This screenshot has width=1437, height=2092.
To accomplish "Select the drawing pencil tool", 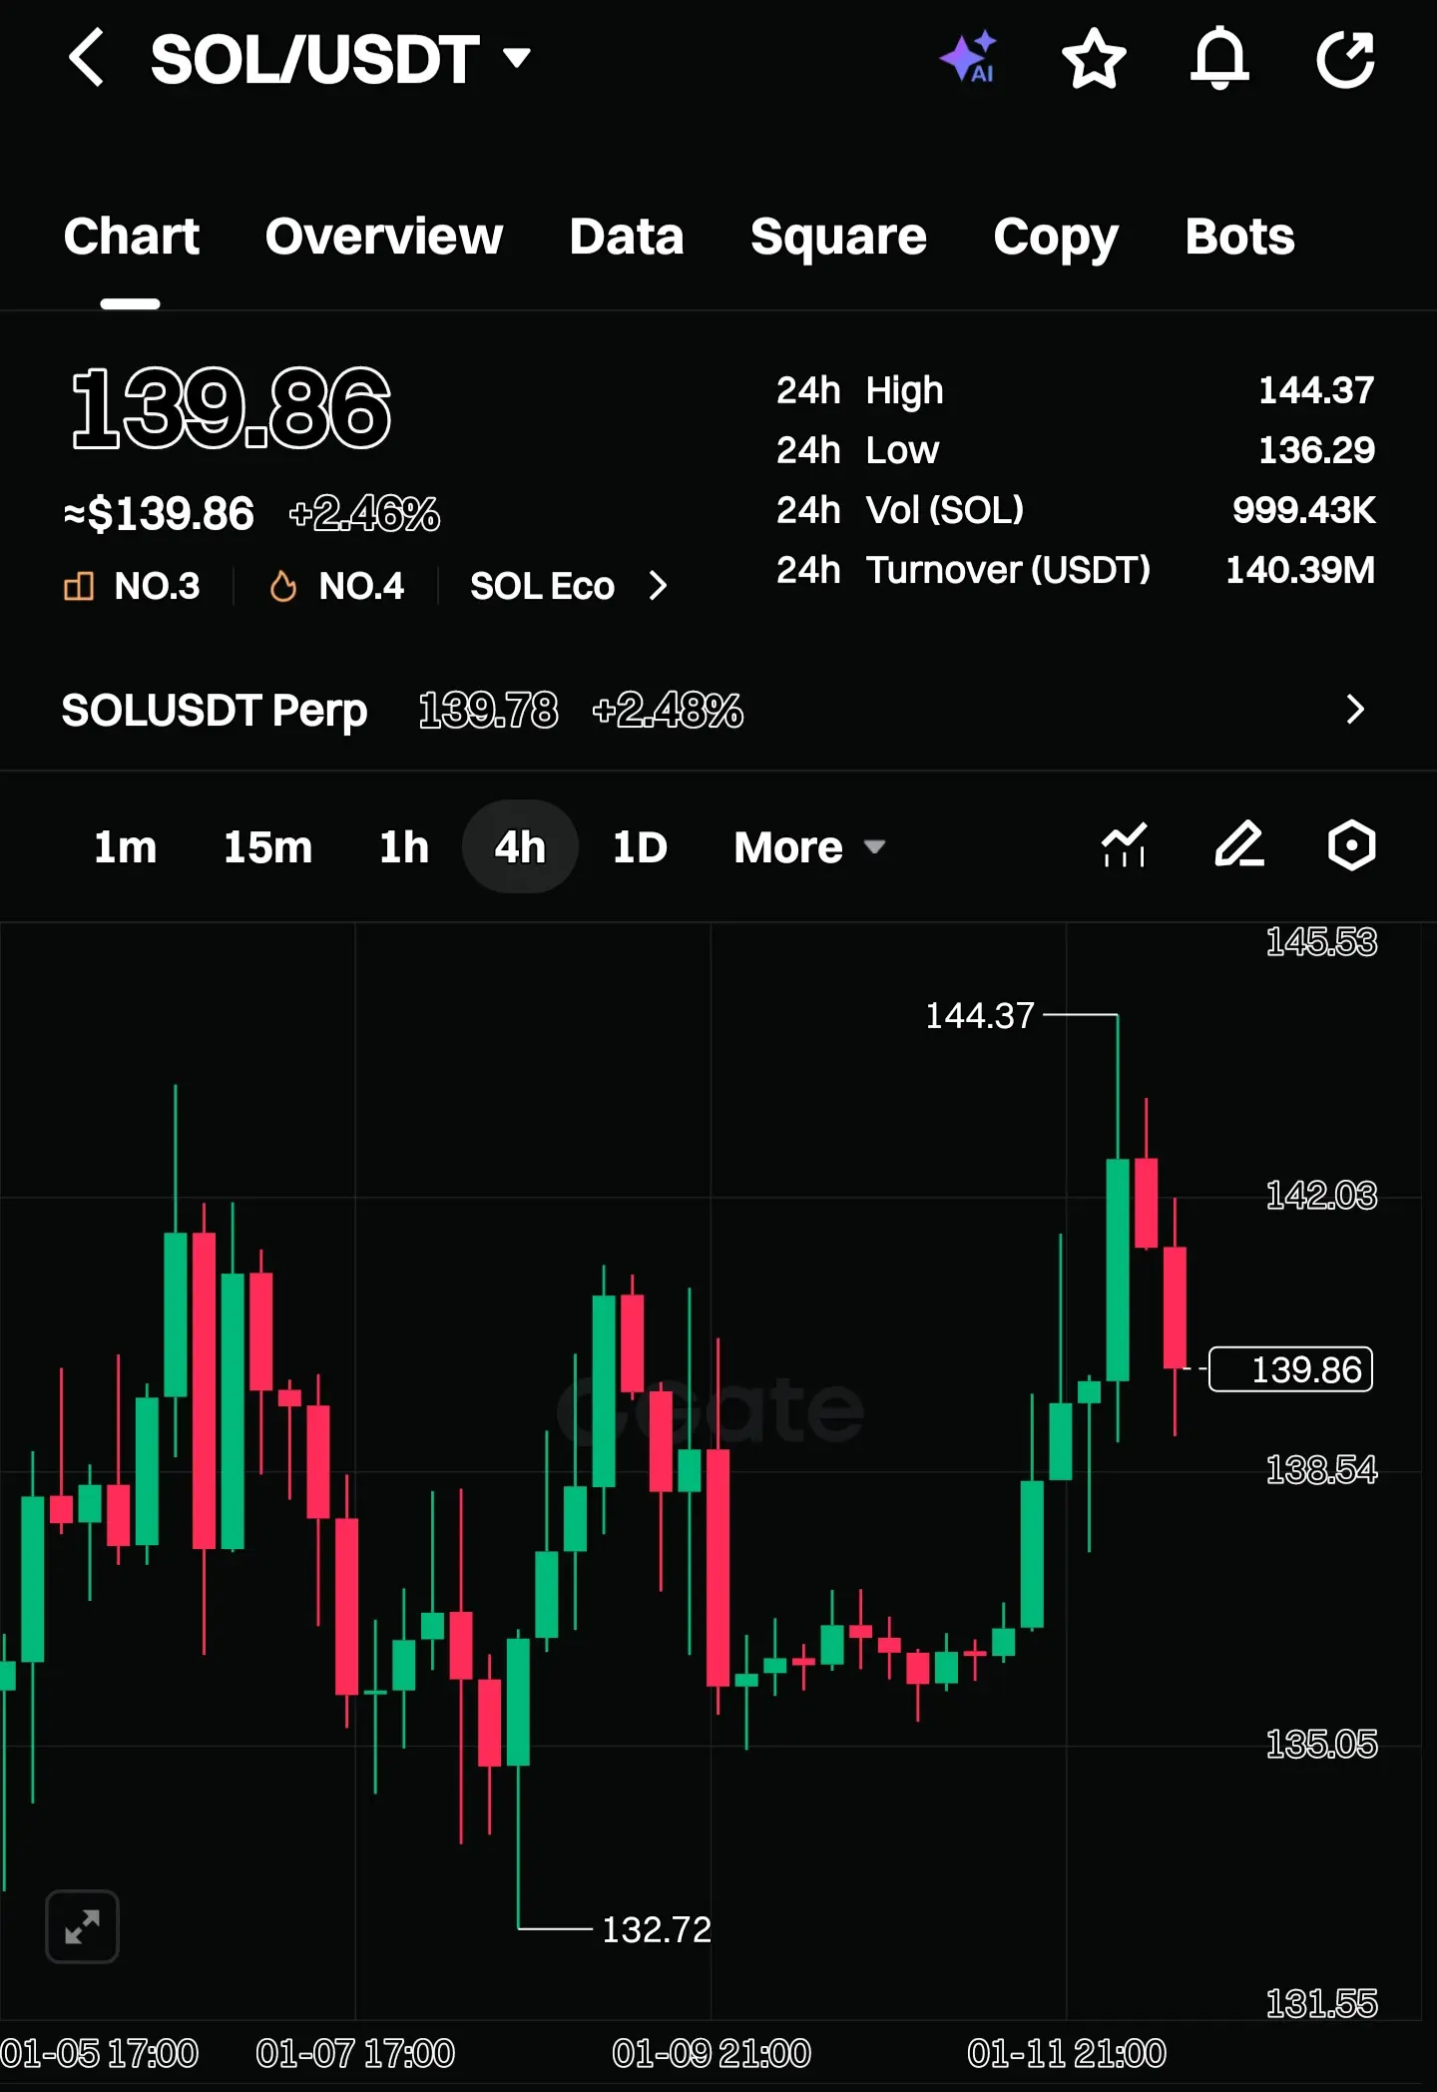I will [x=1239, y=846].
